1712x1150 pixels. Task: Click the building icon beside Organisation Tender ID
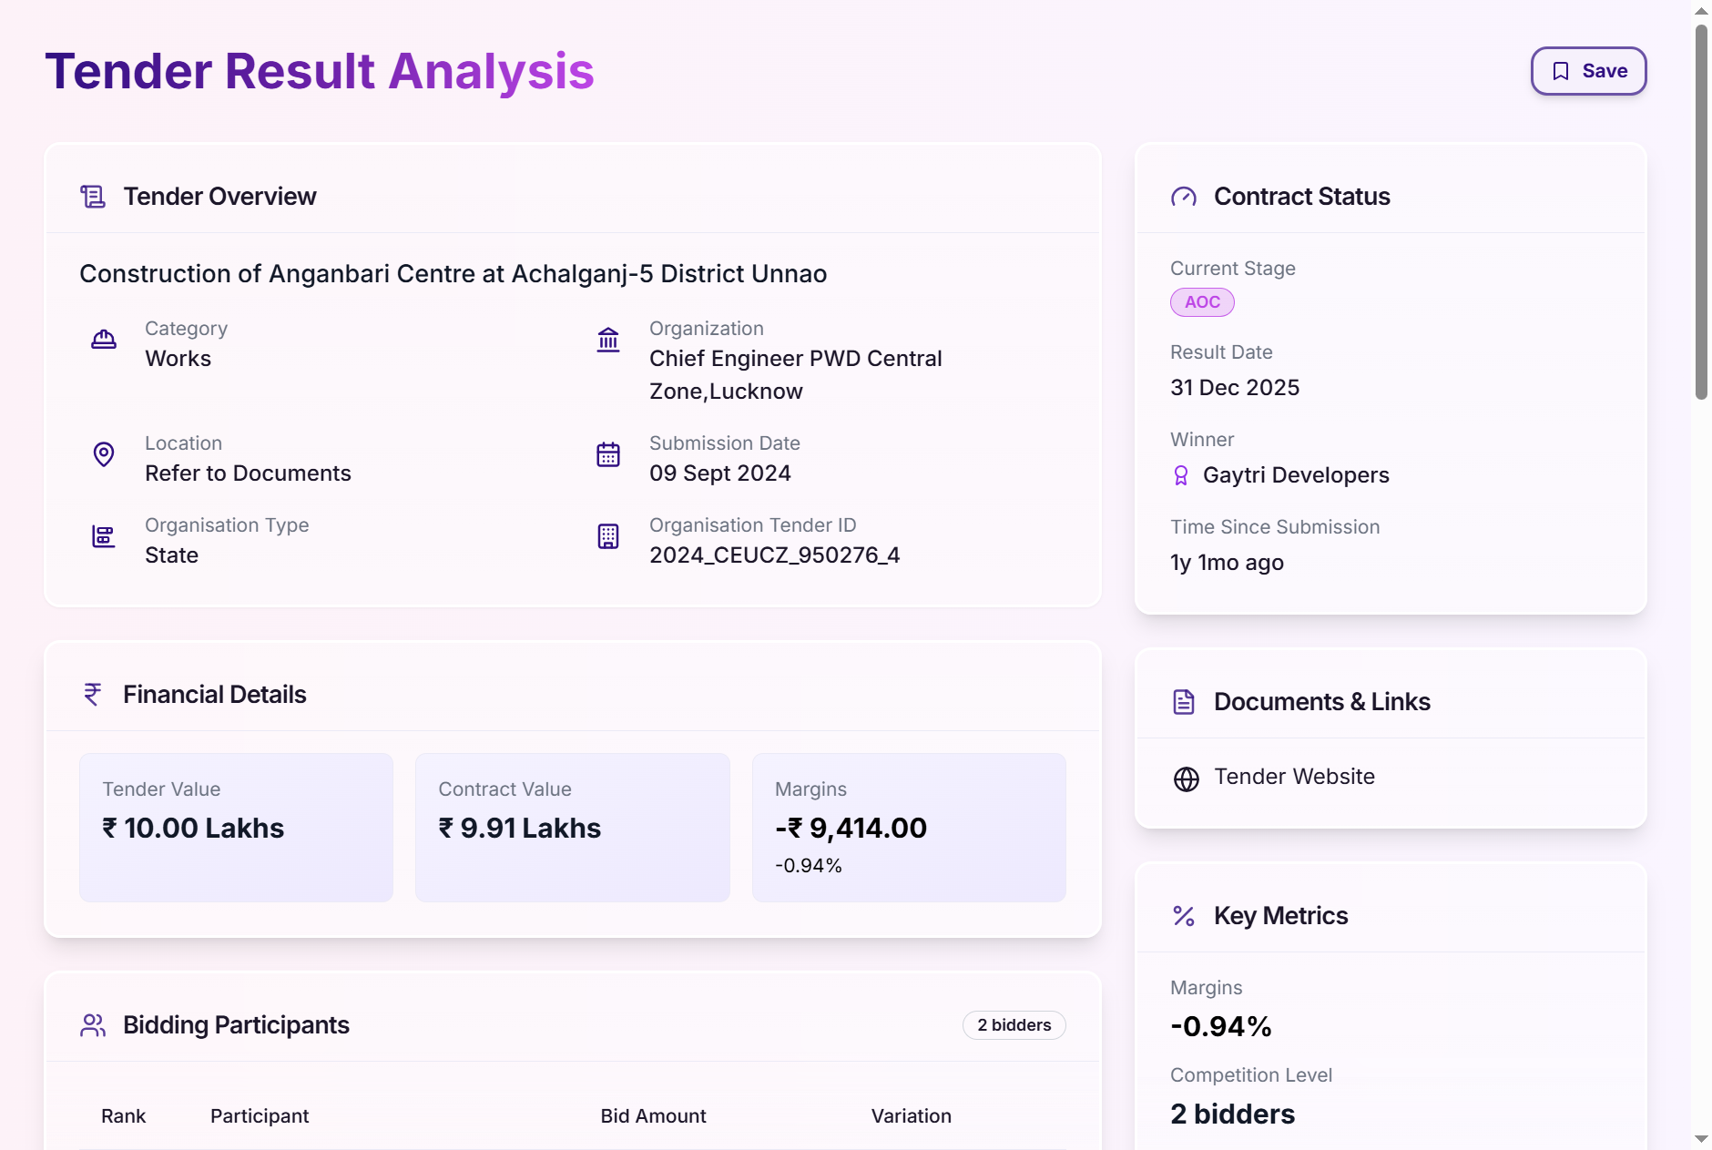[608, 536]
